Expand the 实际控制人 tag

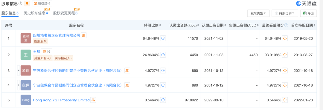tap(63, 58)
